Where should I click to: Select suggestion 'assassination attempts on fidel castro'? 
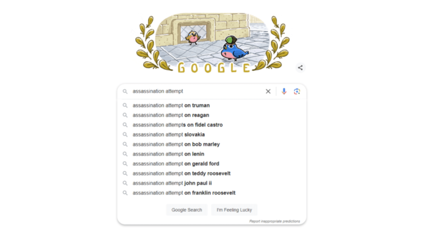(177, 125)
